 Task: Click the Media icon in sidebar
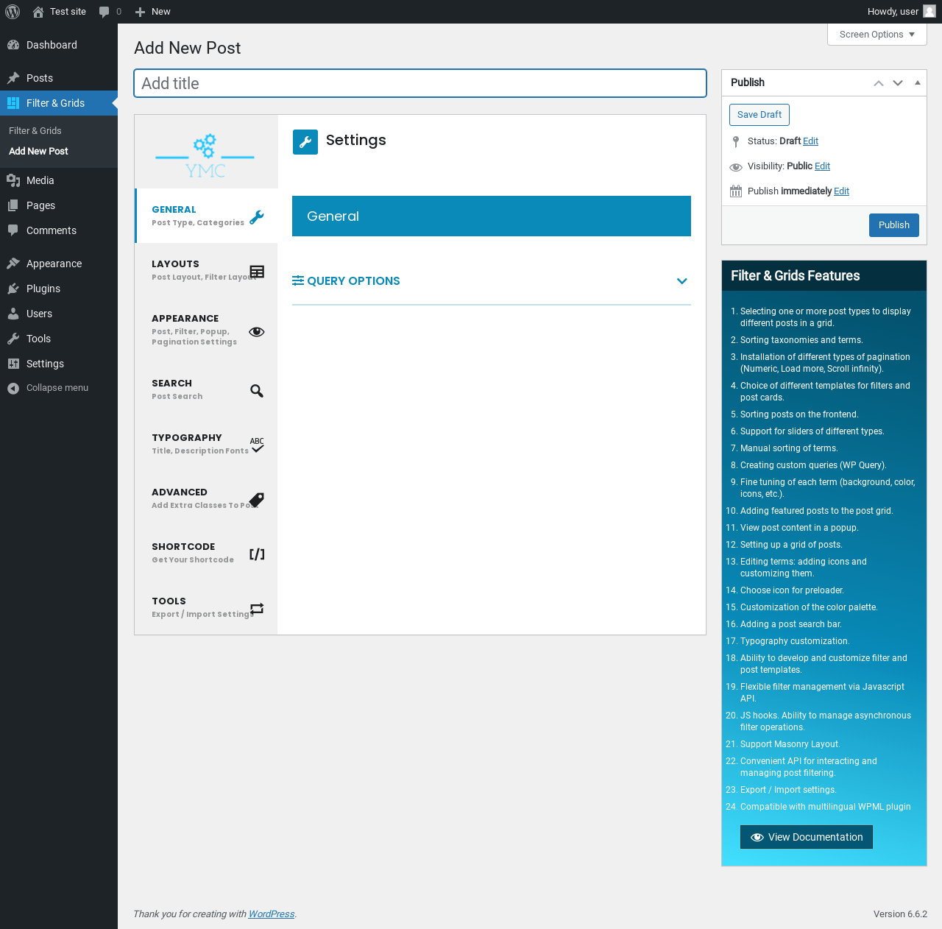click(x=13, y=180)
